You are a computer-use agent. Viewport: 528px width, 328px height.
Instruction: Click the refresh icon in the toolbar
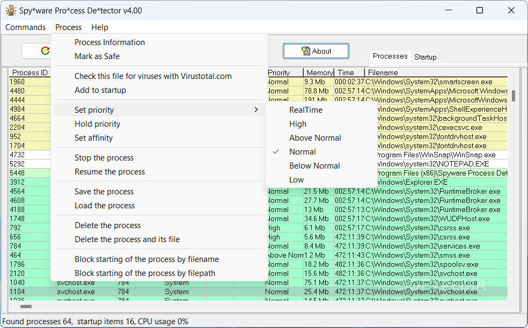pyautogui.click(x=45, y=51)
